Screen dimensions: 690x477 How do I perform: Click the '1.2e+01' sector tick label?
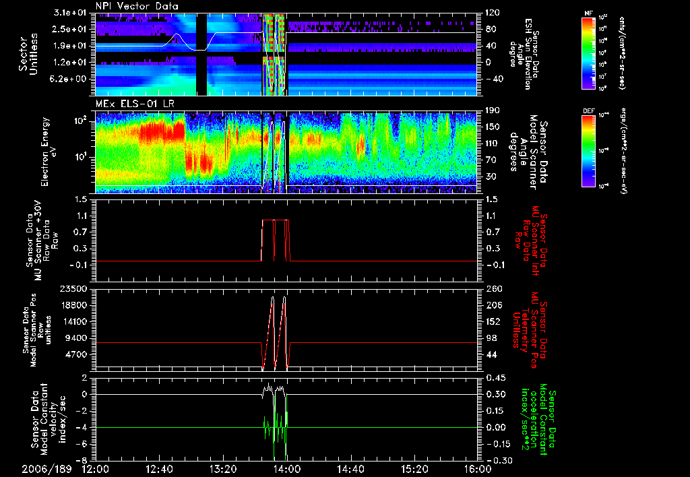71,63
